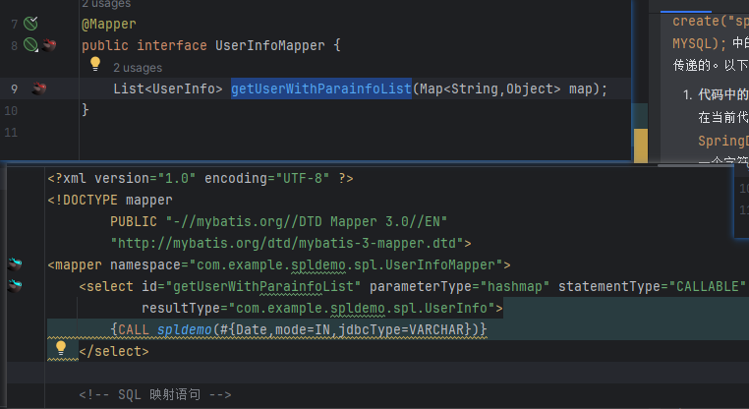Click the green gutter icon at line 8
Screen dimensions: 749x409
tap(31, 45)
